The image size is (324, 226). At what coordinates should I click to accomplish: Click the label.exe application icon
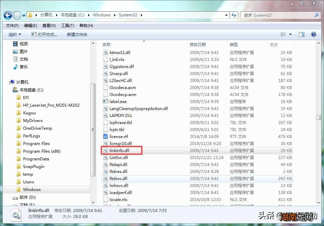pos(106,101)
